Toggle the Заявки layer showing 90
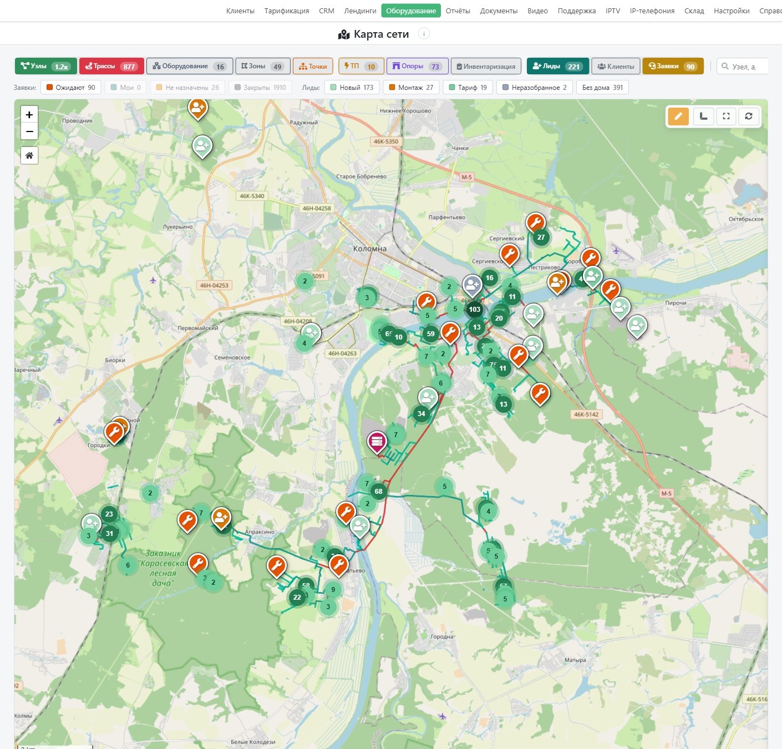Screen dimensions: 782x749 click(x=673, y=66)
